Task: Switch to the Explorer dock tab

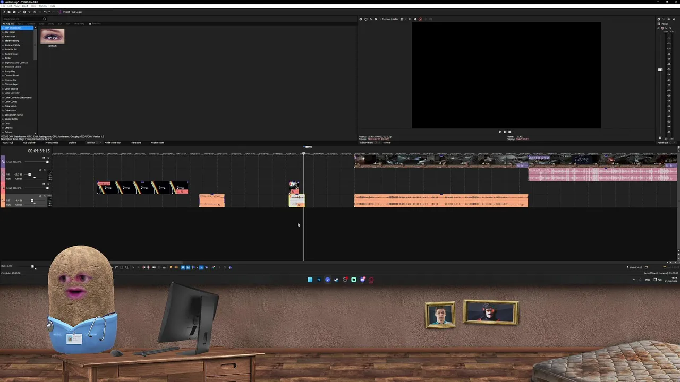Action: [x=72, y=143]
